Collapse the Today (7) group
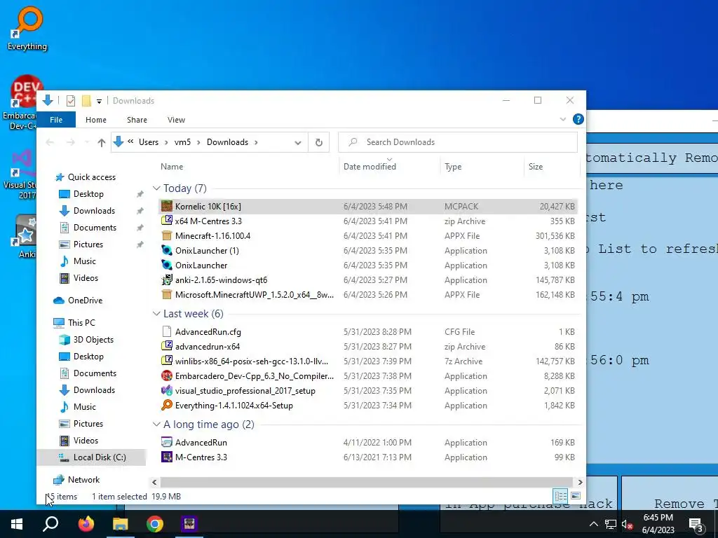 (x=156, y=188)
